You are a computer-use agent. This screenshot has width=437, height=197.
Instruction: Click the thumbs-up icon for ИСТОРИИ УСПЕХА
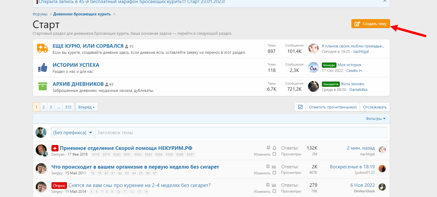(43, 67)
